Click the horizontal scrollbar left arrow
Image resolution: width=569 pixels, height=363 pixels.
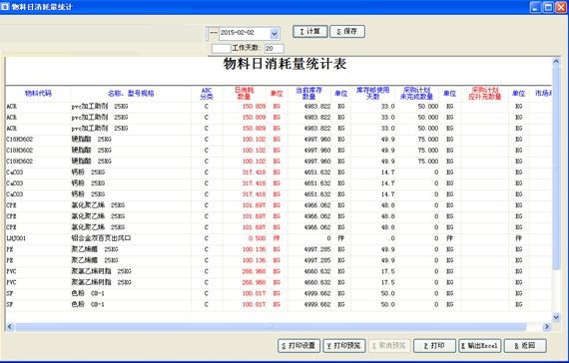pos(10,327)
